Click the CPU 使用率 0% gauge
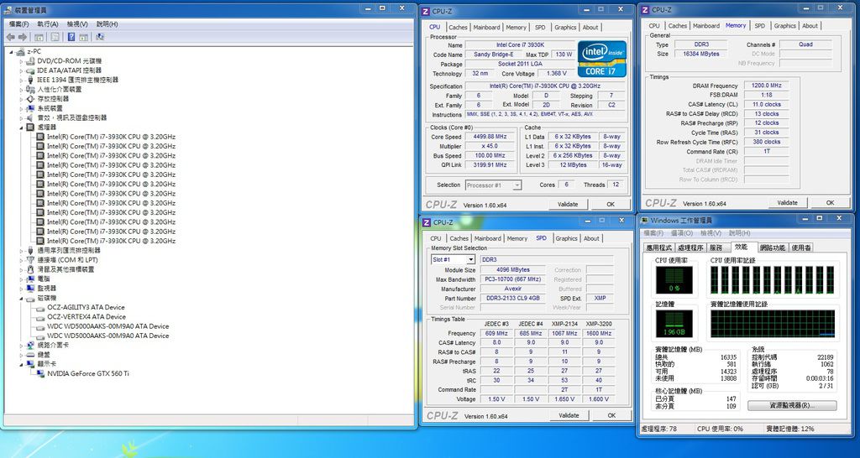Viewport: 860px width, 458px height. point(674,280)
